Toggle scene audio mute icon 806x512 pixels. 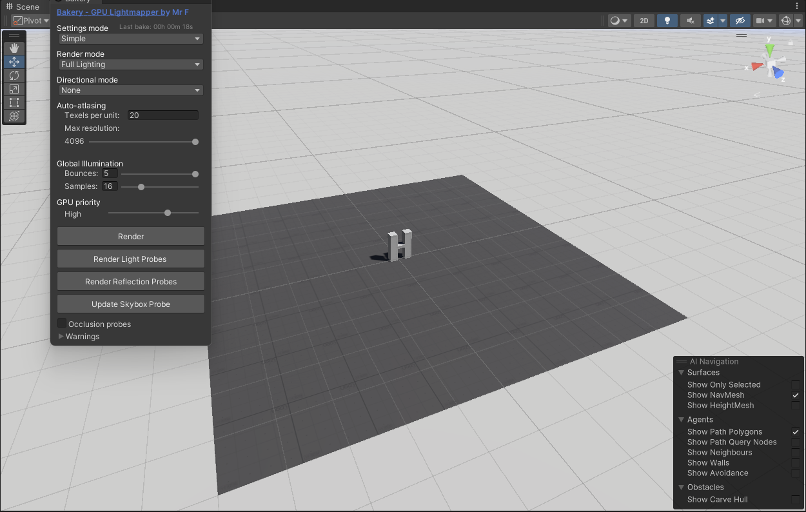[691, 21]
